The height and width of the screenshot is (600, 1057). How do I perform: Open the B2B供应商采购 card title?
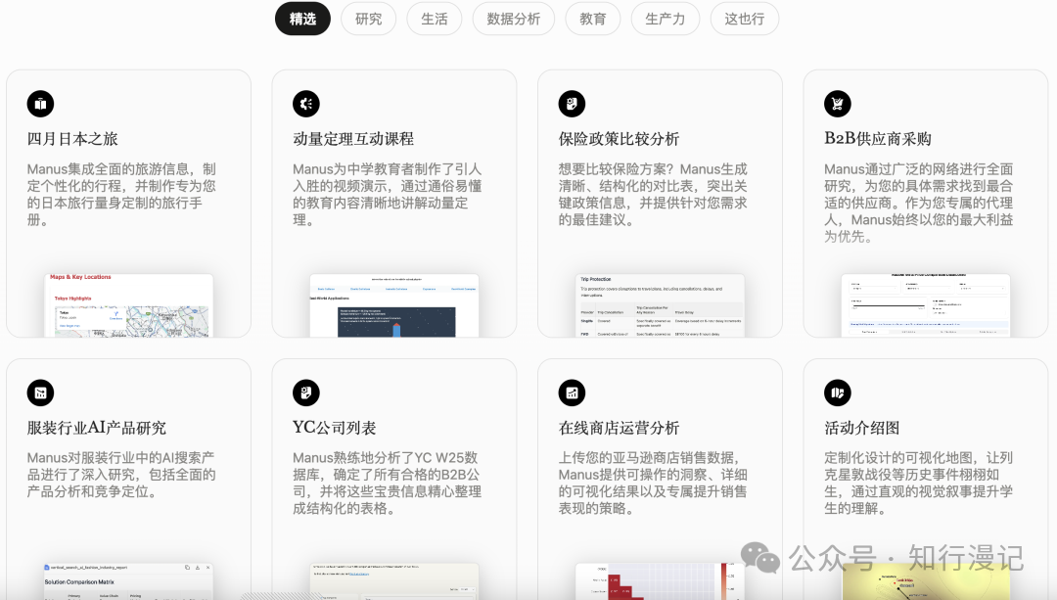coord(878,139)
